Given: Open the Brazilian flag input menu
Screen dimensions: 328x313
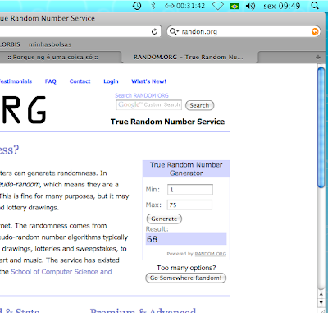Looking at the screenshot, I should point(235,6).
